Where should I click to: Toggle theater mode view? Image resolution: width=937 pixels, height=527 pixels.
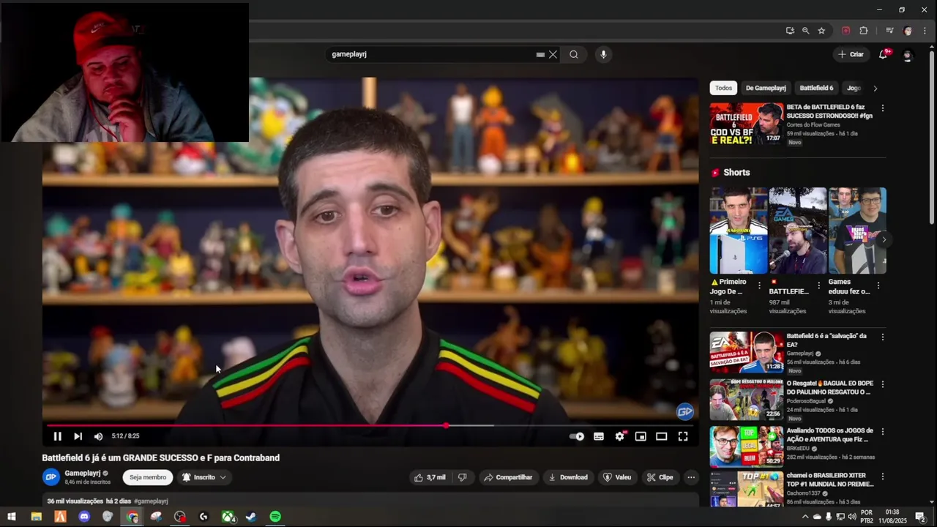662,436
